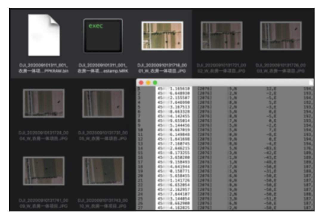Image resolution: width=322 pixels, height=218 pixels.
Task: Click line number 20 in the text window
Action: click(140, 176)
